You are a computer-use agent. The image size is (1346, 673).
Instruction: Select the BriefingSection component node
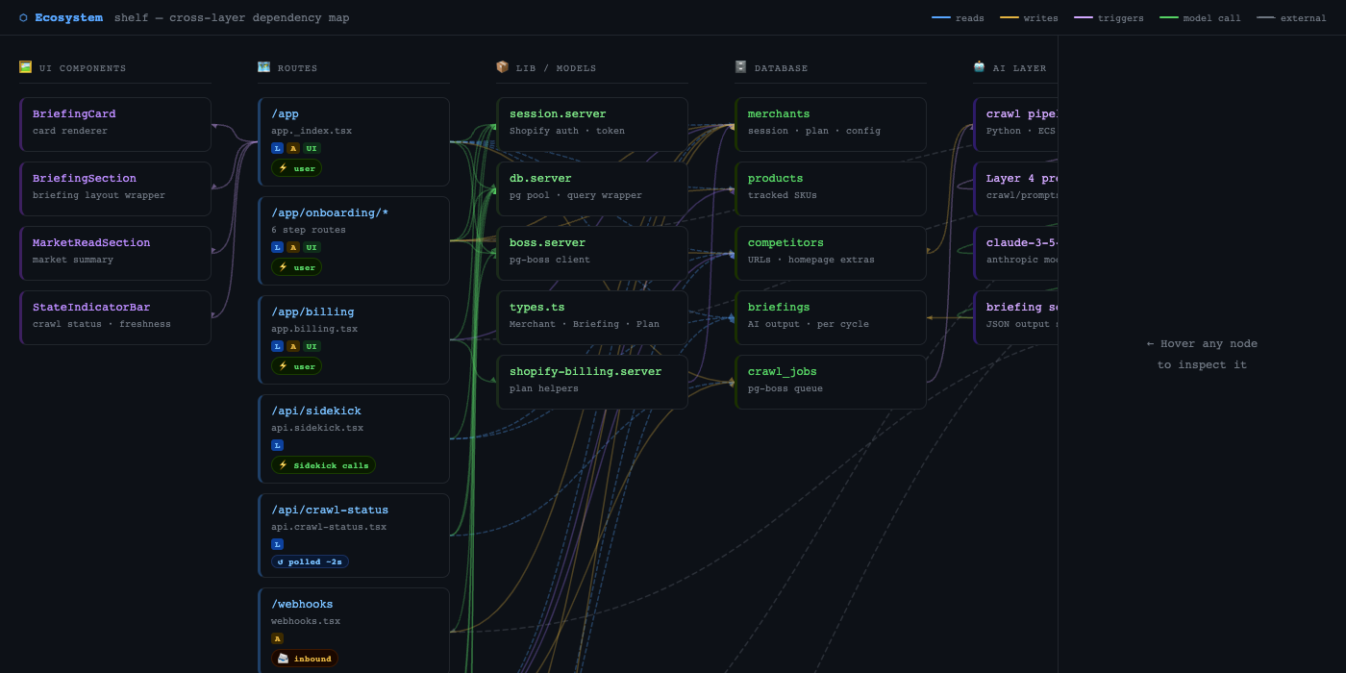coord(115,188)
